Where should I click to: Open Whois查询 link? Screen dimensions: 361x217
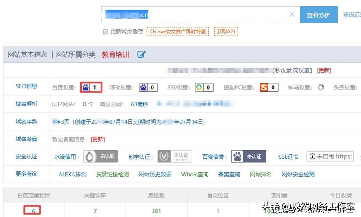pyautogui.click(x=194, y=175)
